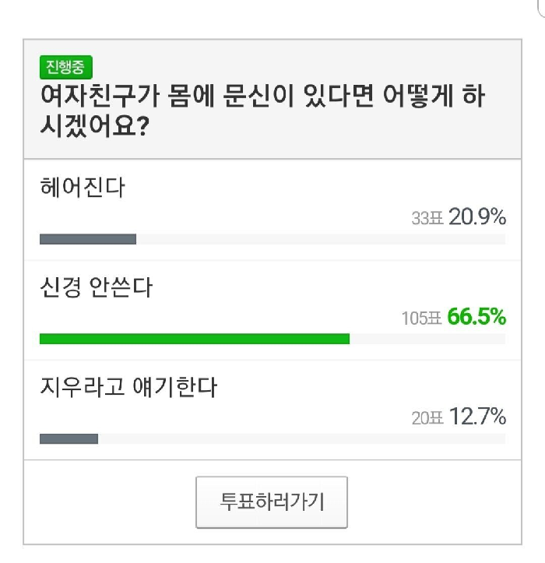Click the "20.9%" percentage label
The image size is (545, 563).
click(x=477, y=216)
